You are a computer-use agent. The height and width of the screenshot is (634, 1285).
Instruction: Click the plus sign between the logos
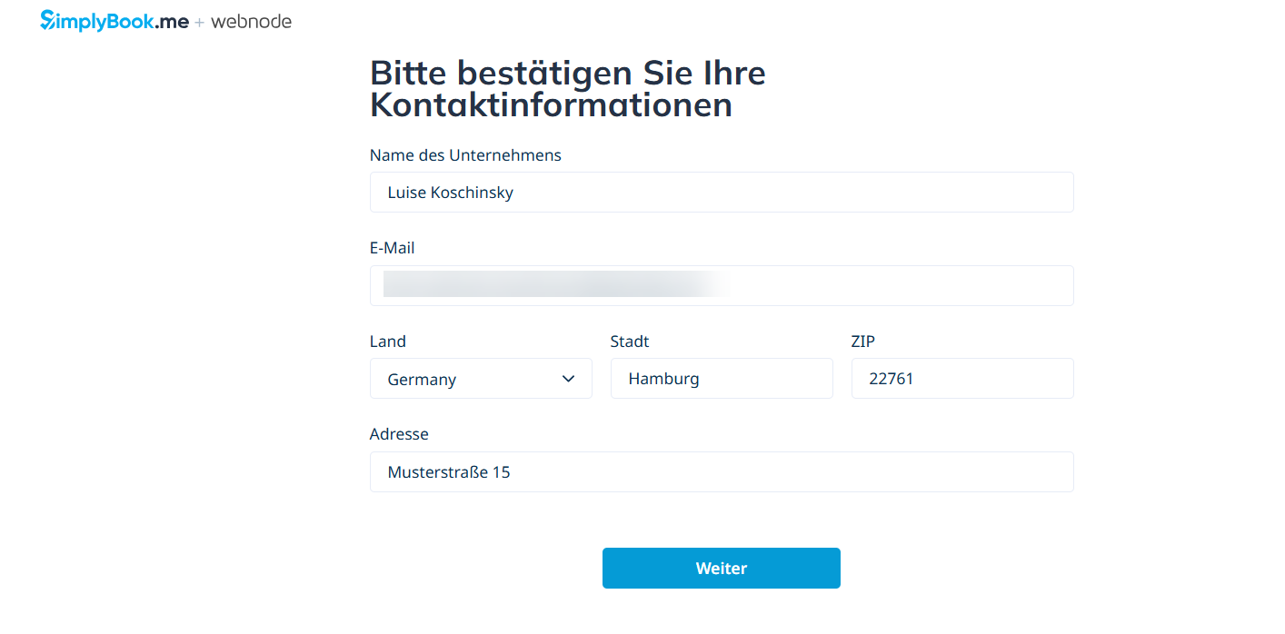[199, 23]
